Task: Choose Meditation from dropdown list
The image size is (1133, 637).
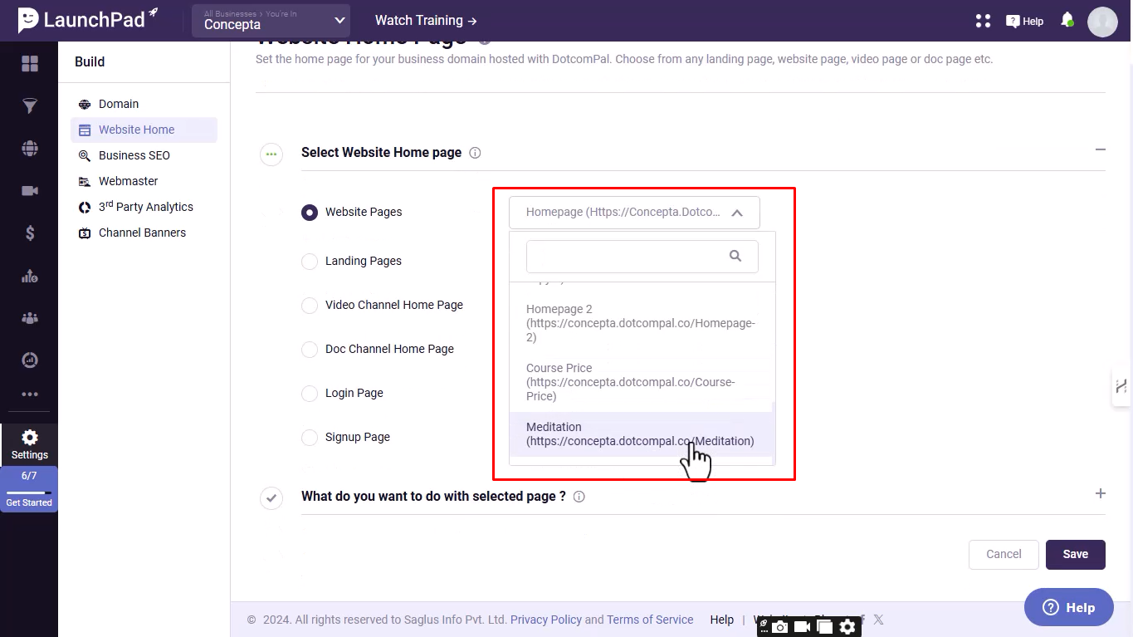Action: click(642, 434)
